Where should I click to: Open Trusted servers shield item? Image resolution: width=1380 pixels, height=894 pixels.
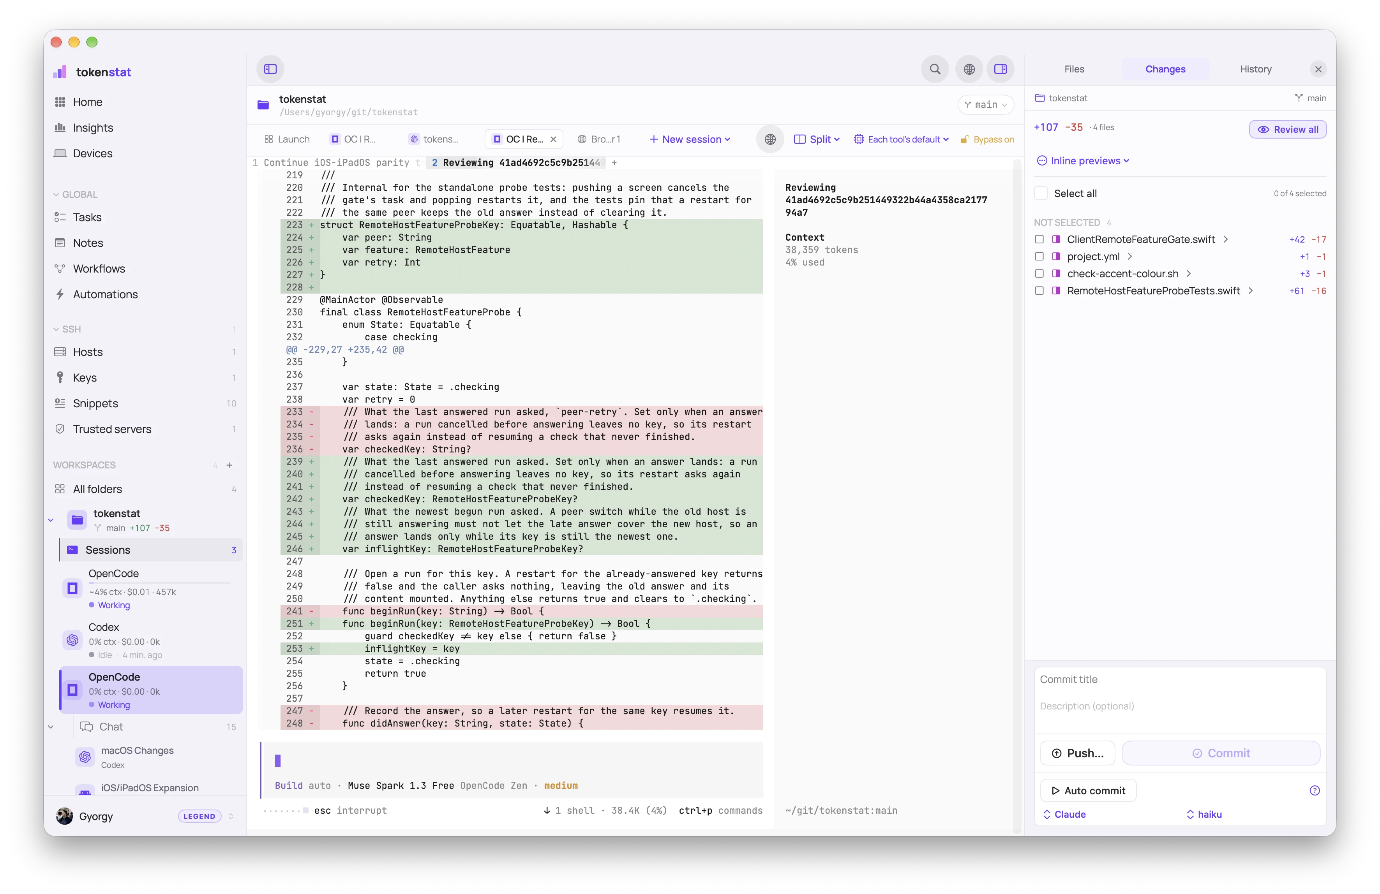click(112, 429)
